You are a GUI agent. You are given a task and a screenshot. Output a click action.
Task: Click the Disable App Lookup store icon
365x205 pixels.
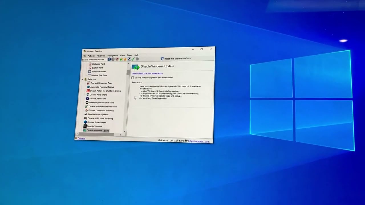tap(87, 102)
